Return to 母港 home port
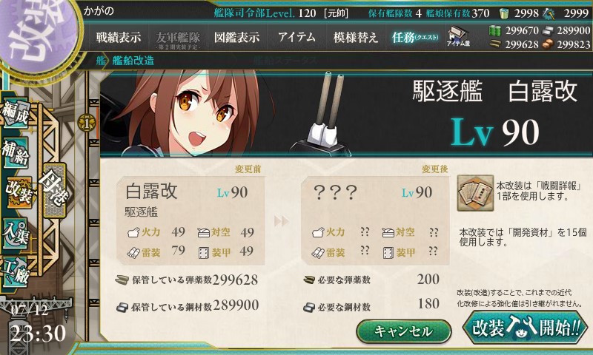Image resolution: width=593 pixels, height=355 pixels. [x=54, y=190]
